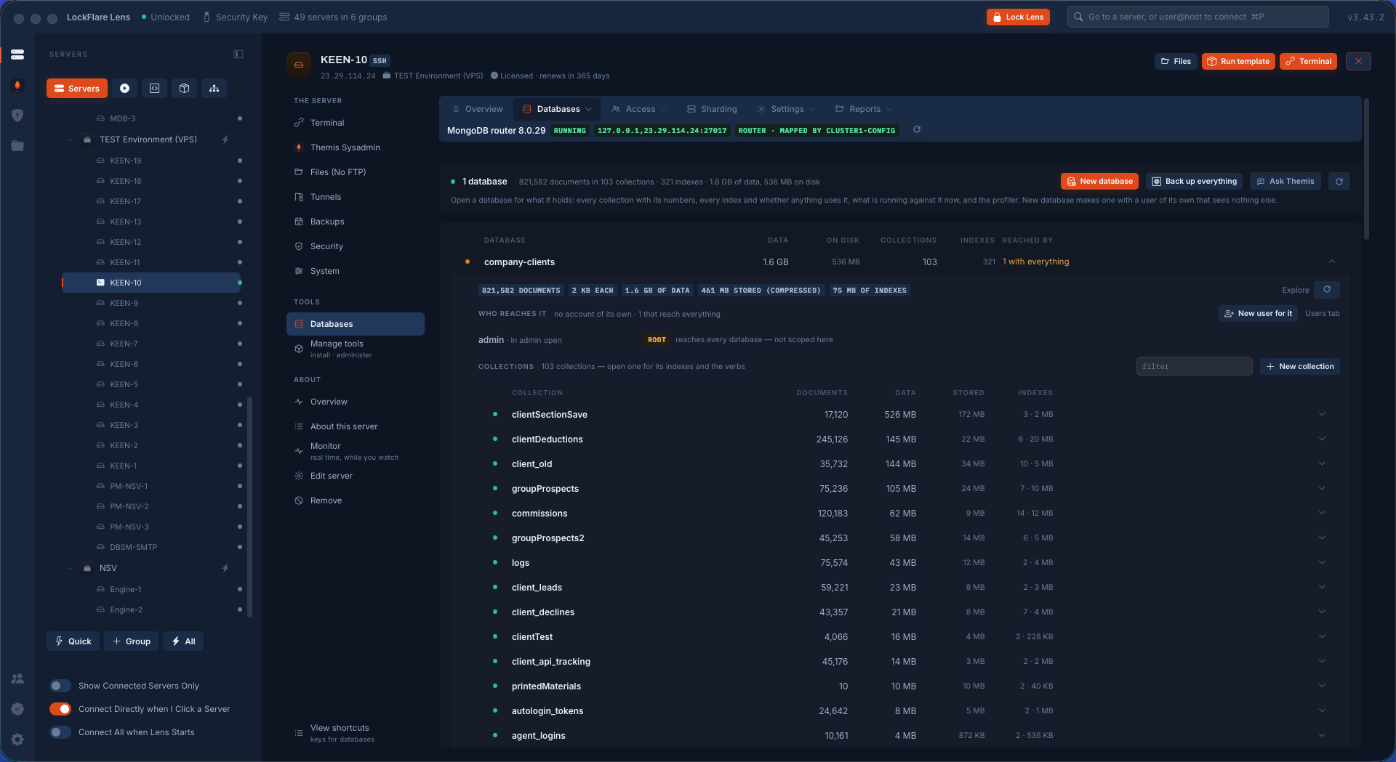Switch to the Overview tab
Screen dimensions: 1396x762
pyautogui.click(x=478, y=109)
